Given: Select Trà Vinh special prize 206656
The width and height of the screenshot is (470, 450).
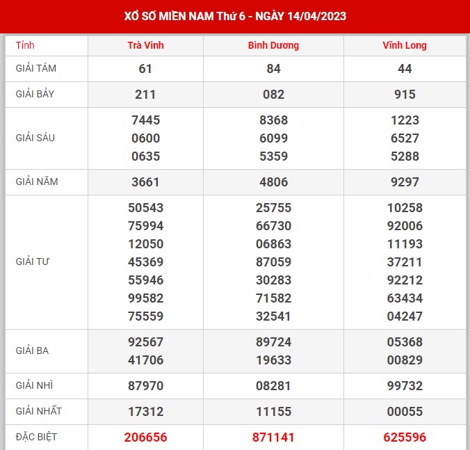Looking at the screenshot, I should (x=146, y=437).
